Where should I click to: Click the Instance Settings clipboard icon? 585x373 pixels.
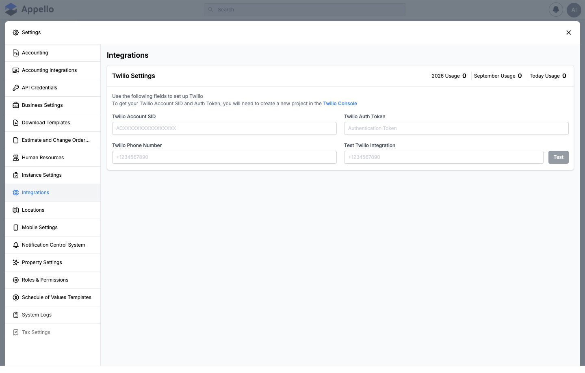pos(16,175)
